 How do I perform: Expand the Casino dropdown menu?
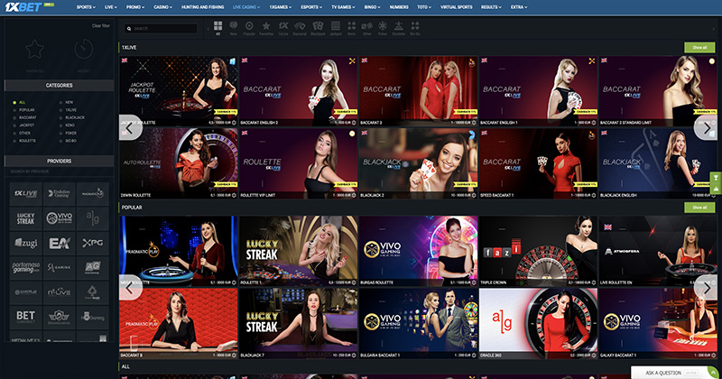pyautogui.click(x=162, y=7)
